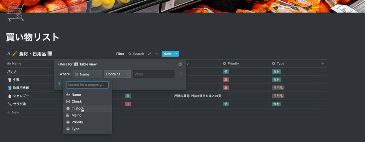Viewport: 365px width, 142px height.
Task: Click the Table view label in Filters popup
Action: pyautogui.click(x=86, y=65)
